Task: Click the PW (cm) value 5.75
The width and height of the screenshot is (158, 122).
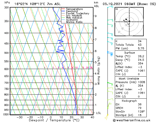Action: [141, 48]
